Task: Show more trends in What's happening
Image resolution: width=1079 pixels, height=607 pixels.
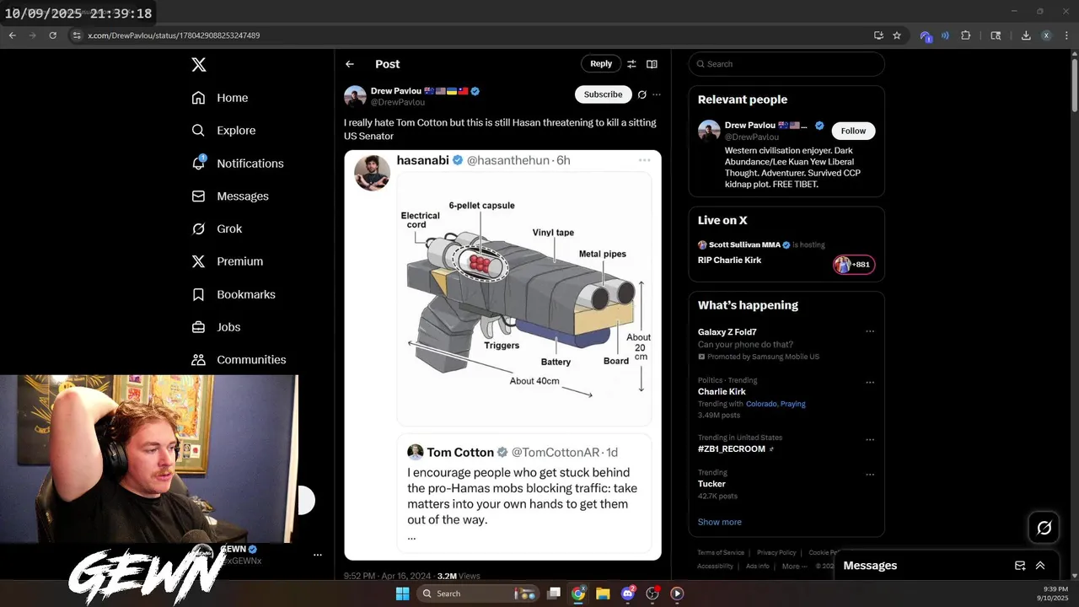Action: point(720,522)
